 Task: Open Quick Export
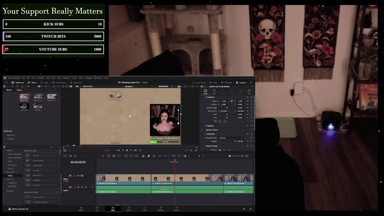coord(199,82)
